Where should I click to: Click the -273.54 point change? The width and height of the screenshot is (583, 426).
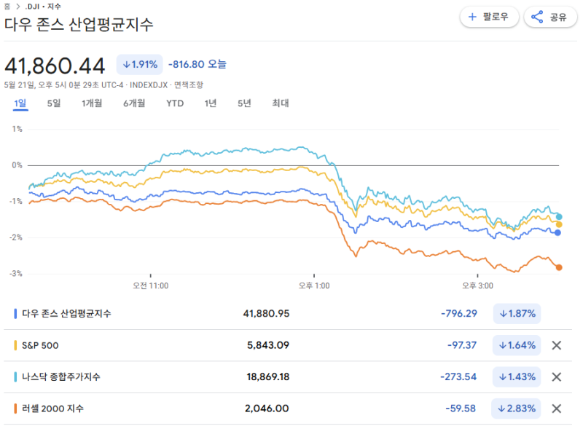(458, 377)
